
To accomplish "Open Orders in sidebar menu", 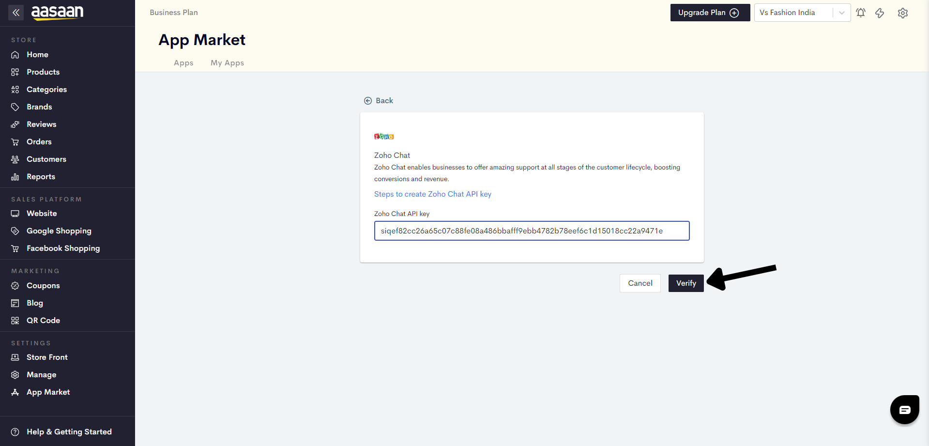I will (39, 142).
